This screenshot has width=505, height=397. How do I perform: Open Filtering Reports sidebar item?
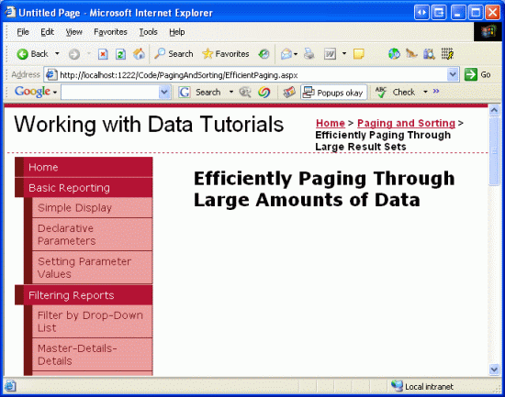[84, 295]
